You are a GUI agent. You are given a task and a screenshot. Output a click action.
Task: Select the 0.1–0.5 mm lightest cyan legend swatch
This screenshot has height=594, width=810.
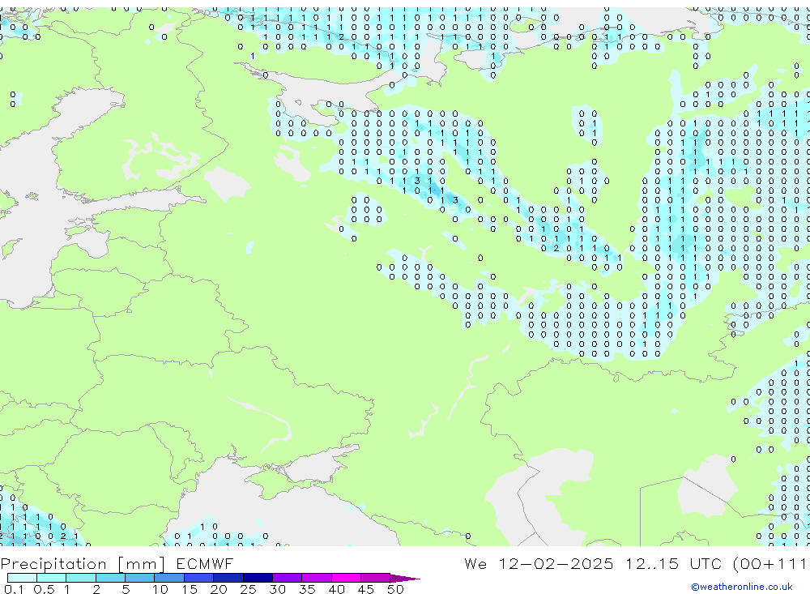(x=22, y=578)
